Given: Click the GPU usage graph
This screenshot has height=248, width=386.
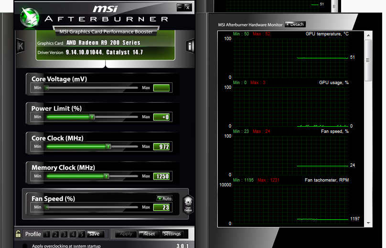Looking at the screenshot, I should click(x=291, y=107).
